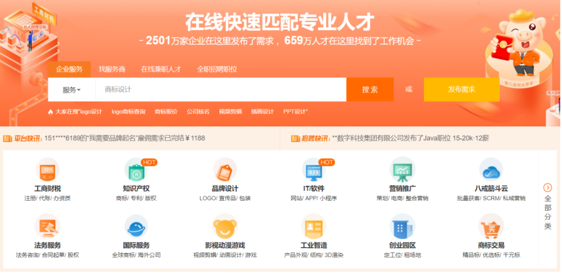Click the 营销推广 chart icon

coord(402,170)
